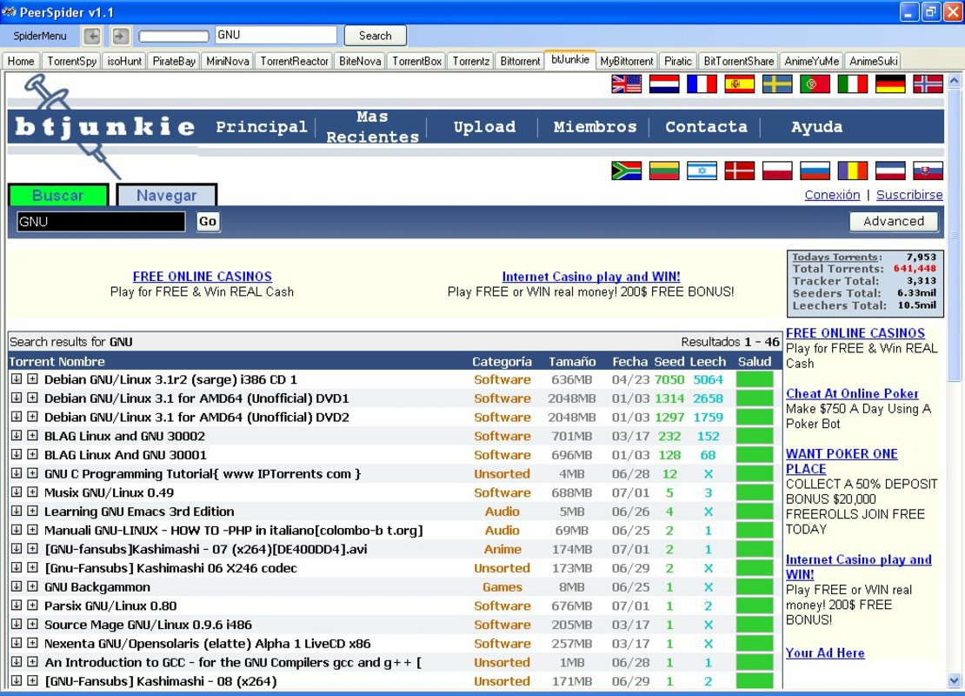The width and height of the screenshot is (965, 696).
Task: Expand GNU C Programming Tutorial row
Action: 32,473
